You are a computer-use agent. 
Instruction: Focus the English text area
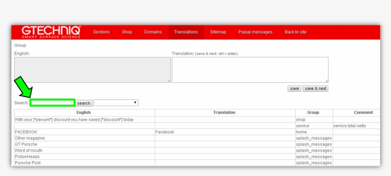tap(93, 70)
